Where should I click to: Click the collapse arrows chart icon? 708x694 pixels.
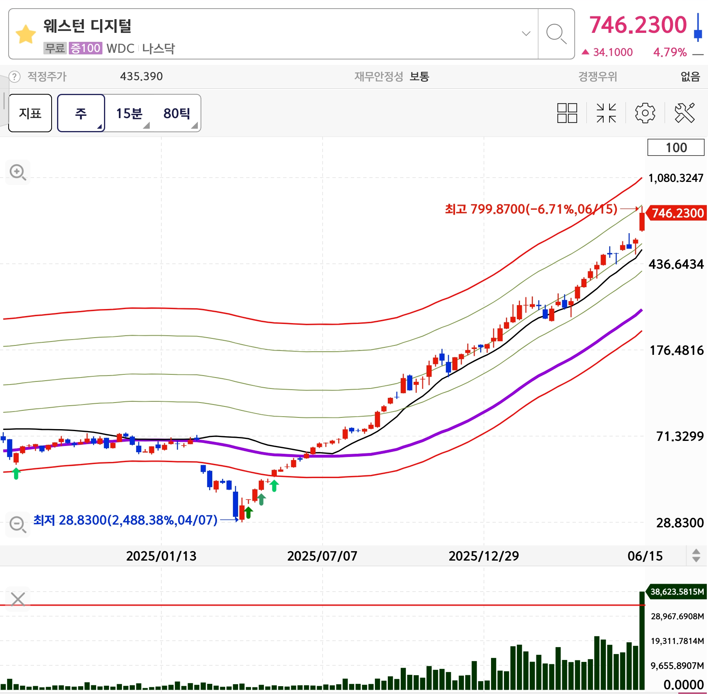pyautogui.click(x=606, y=113)
